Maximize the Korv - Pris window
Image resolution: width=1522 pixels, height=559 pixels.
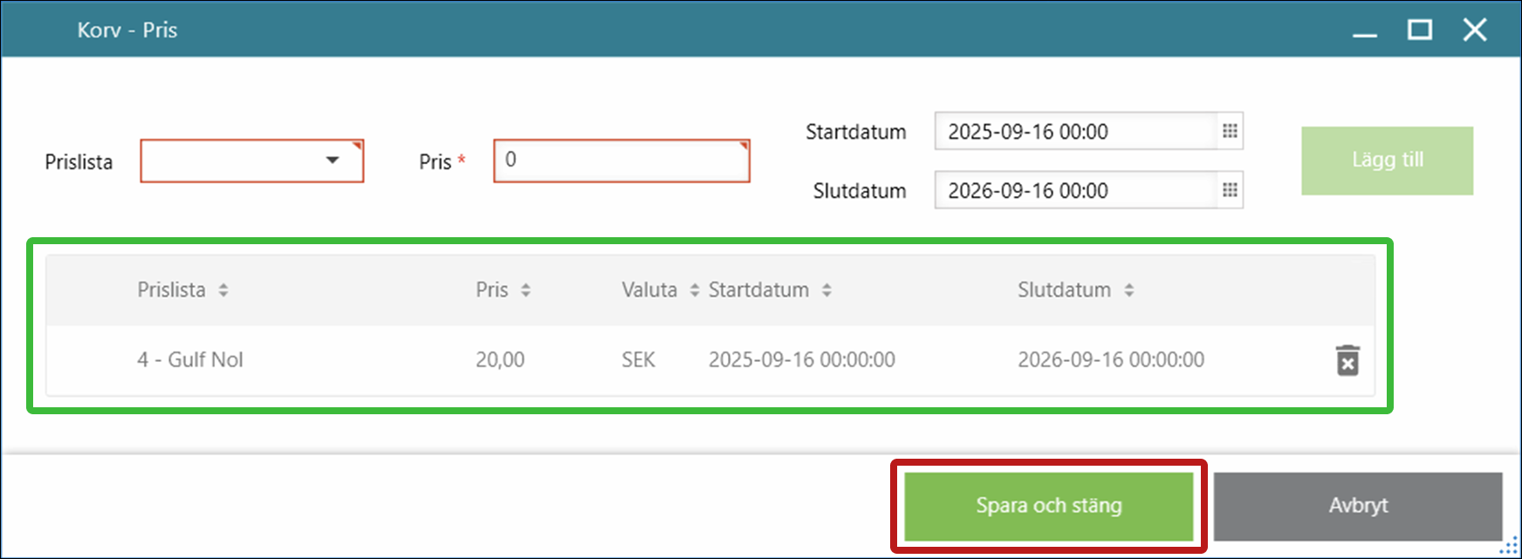coord(1420,30)
